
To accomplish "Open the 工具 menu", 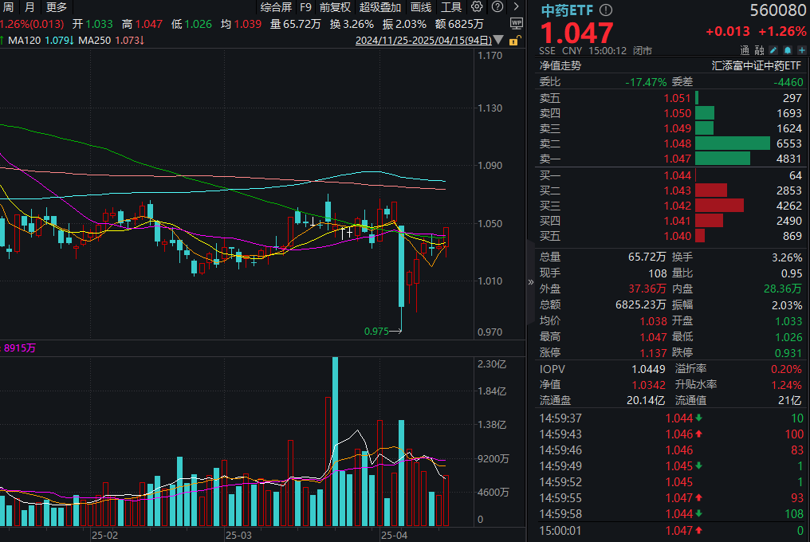I will coord(450,7).
